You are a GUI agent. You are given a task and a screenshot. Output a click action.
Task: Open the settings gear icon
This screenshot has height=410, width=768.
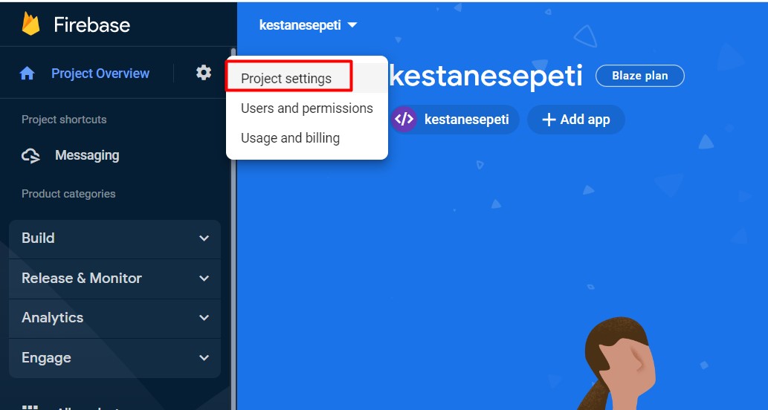pyautogui.click(x=204, y=73)
